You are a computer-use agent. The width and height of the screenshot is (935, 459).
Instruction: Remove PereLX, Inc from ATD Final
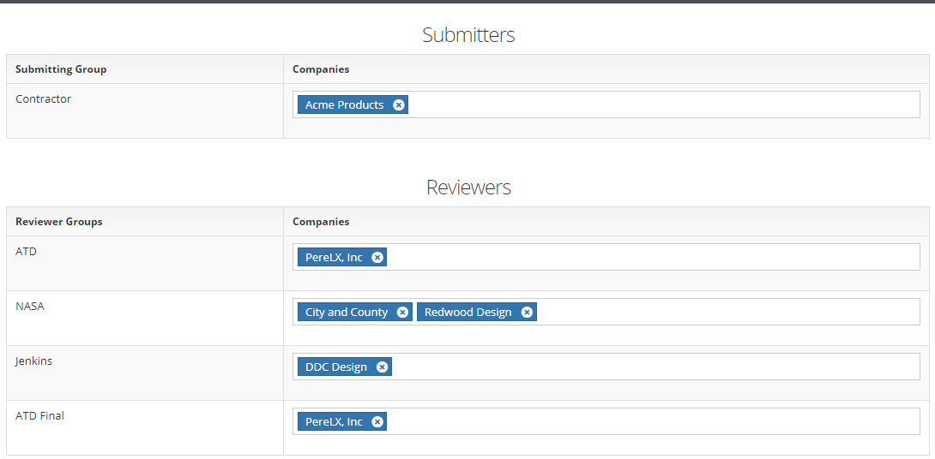coord(377,421)
